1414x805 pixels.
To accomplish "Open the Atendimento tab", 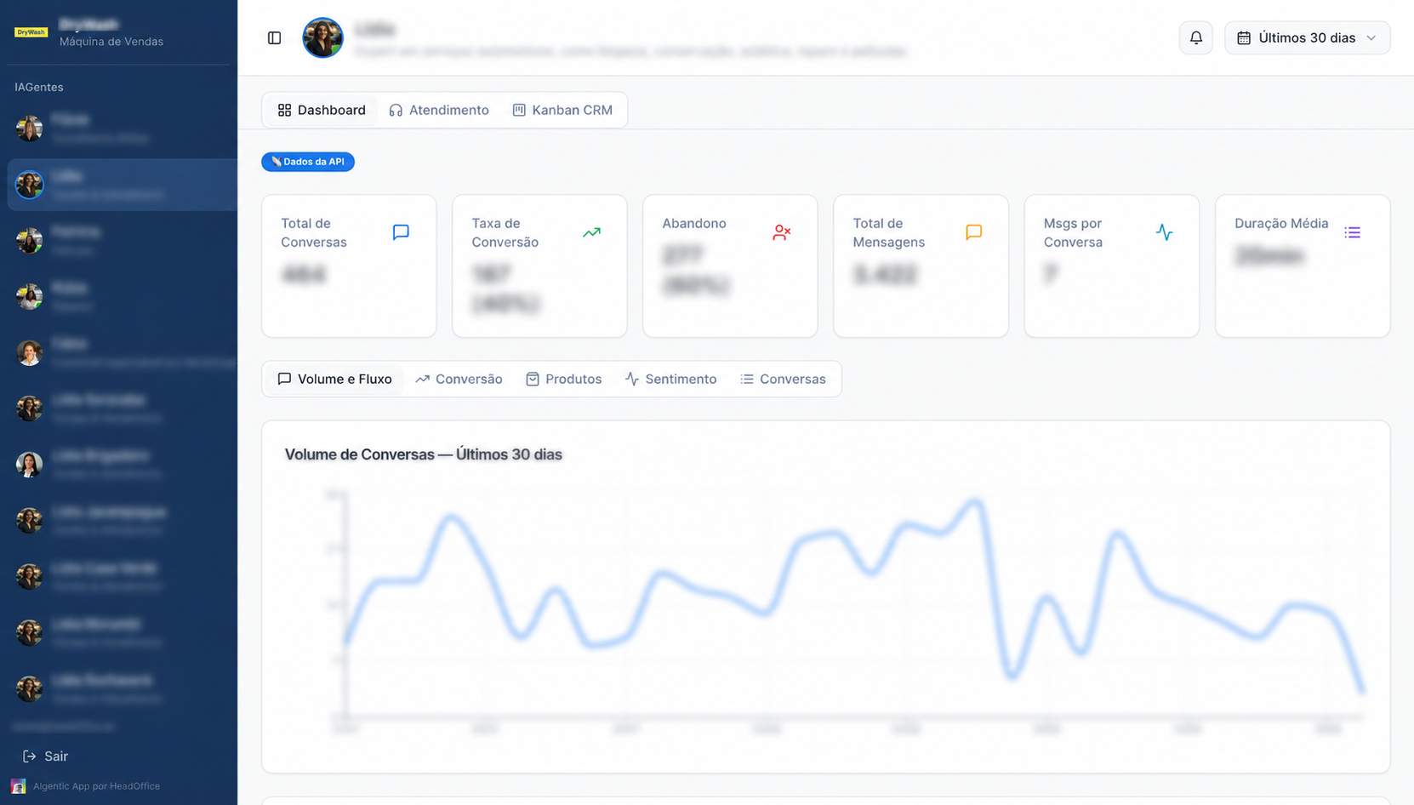I will point(439,111).
